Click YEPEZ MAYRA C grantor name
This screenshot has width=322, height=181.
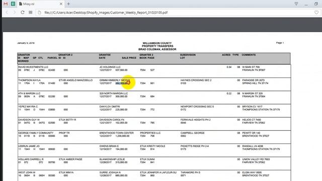(x=28, y=107)
